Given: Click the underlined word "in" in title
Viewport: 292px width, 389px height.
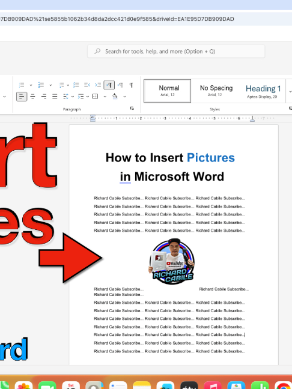Looking at the screenshot, I should pos(125,176).
